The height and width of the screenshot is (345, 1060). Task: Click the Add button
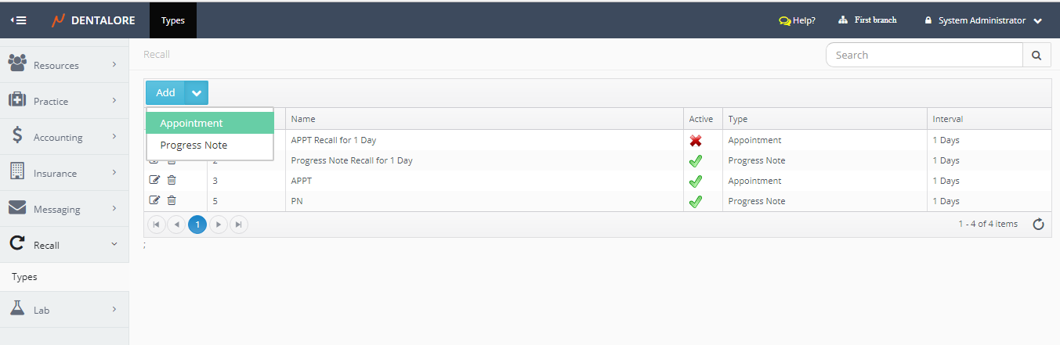[x=165, y=92]
